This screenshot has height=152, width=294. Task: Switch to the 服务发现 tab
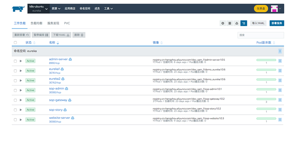(53, 23)
